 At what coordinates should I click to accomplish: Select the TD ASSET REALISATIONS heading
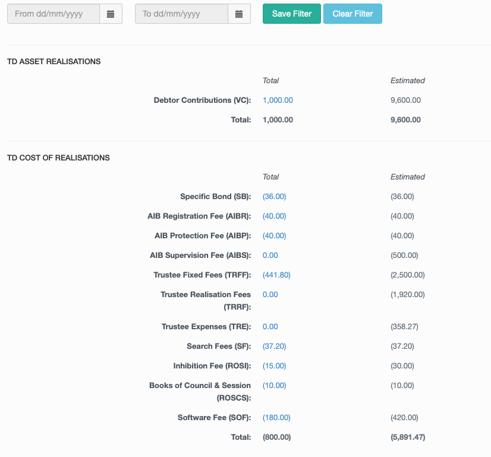pyautogui.click(x=52, y=61)
